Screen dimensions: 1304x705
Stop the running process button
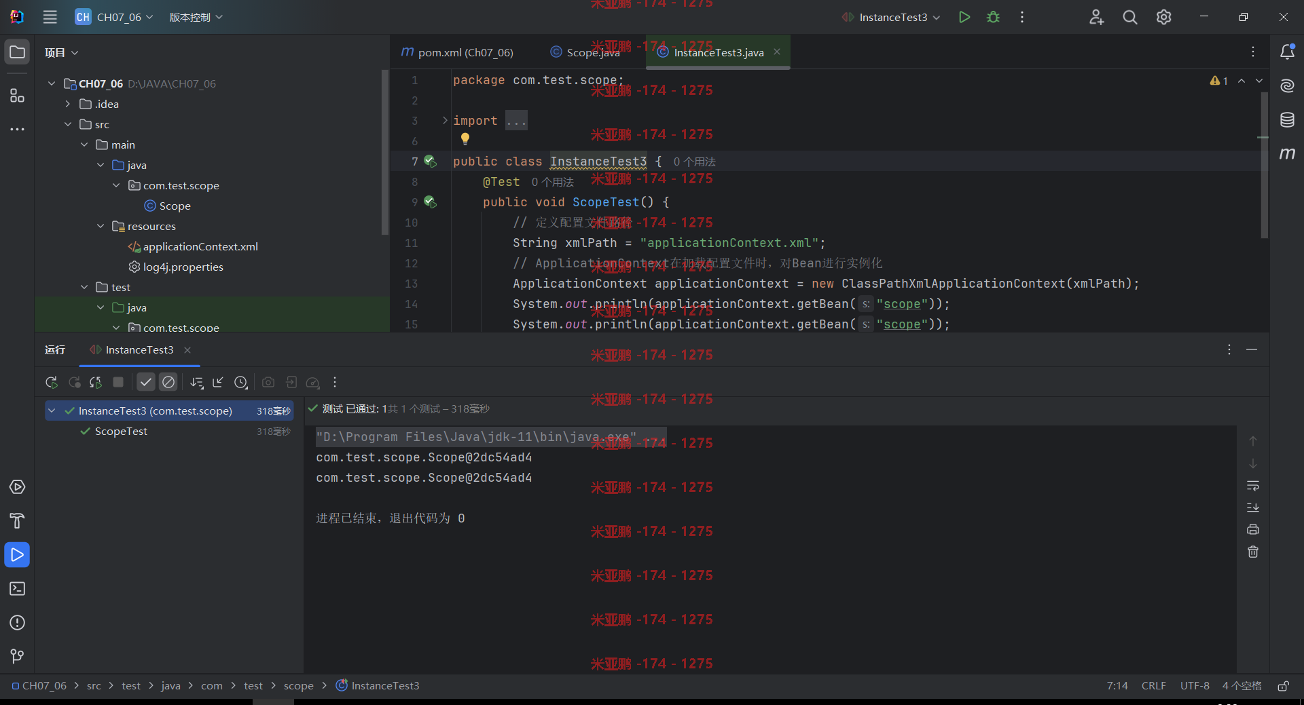tap(118, 382)
